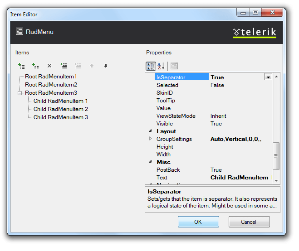Sort properties alphabetically
Image resolution: width=299 pixels, height=251 pixels.
pyautogui.click(x=161, y=66)
